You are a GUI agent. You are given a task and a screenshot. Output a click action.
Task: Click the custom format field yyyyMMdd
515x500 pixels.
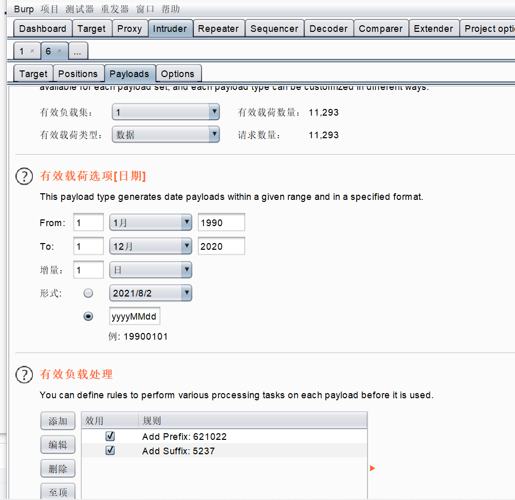click(x=134, y=316)
